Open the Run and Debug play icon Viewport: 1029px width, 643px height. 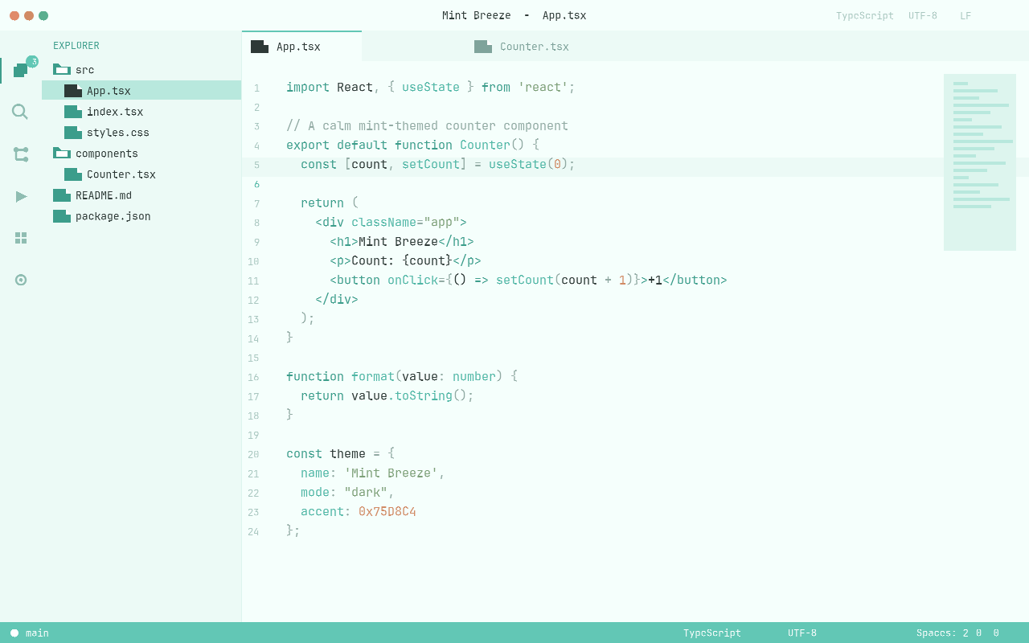[21, 196]
